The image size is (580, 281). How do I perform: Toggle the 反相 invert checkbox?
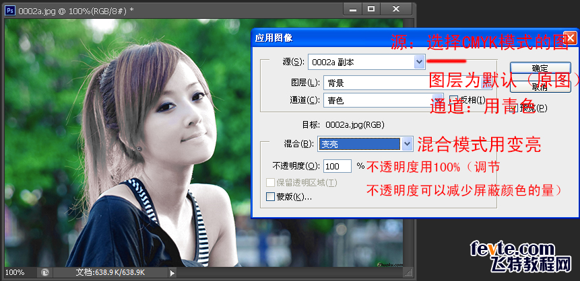click(x=453, y=99)
